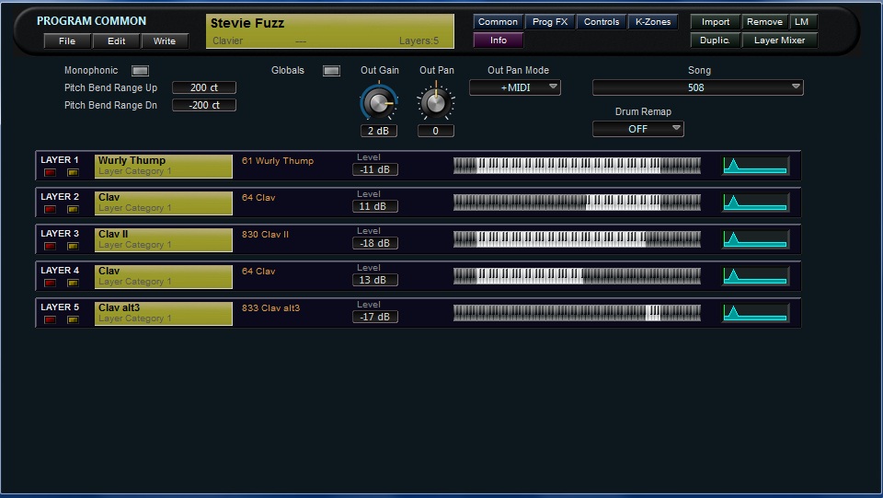Open the envelope graph for Layer 3

point(755,239)
